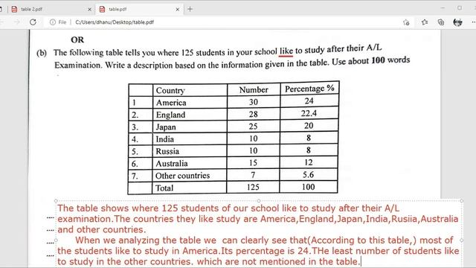The image size is (476, 268).
Task: Click "and other countries." annotation line
Action: point(102,230)
